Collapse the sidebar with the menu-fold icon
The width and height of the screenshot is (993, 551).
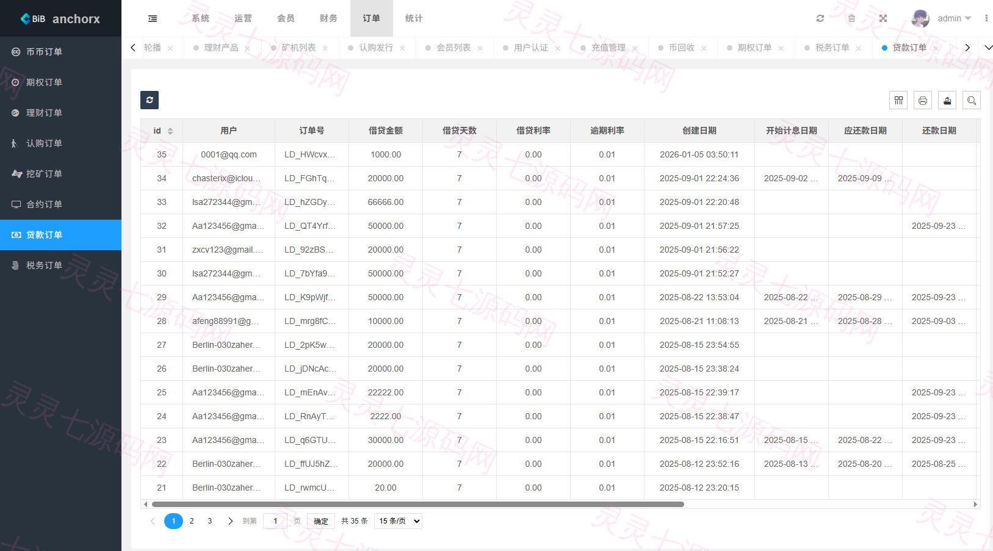(x=153, y=18)
